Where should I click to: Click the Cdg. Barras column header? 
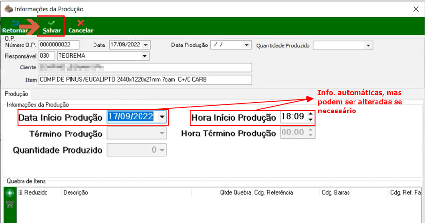335,192
